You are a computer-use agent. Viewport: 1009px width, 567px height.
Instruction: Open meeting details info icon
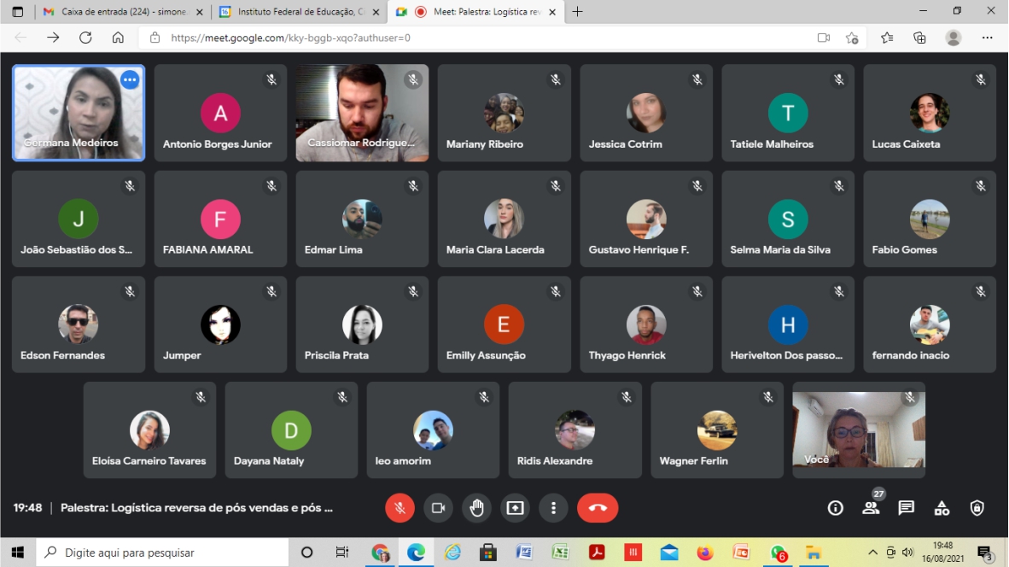[x=835, y=508]
